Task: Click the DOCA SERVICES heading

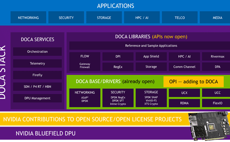Action: (x=37, y=39)
